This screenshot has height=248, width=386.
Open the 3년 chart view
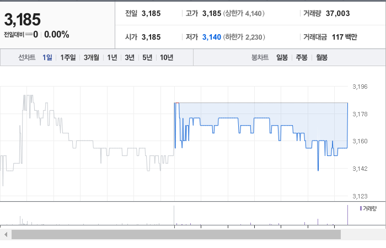click(130, 57)
